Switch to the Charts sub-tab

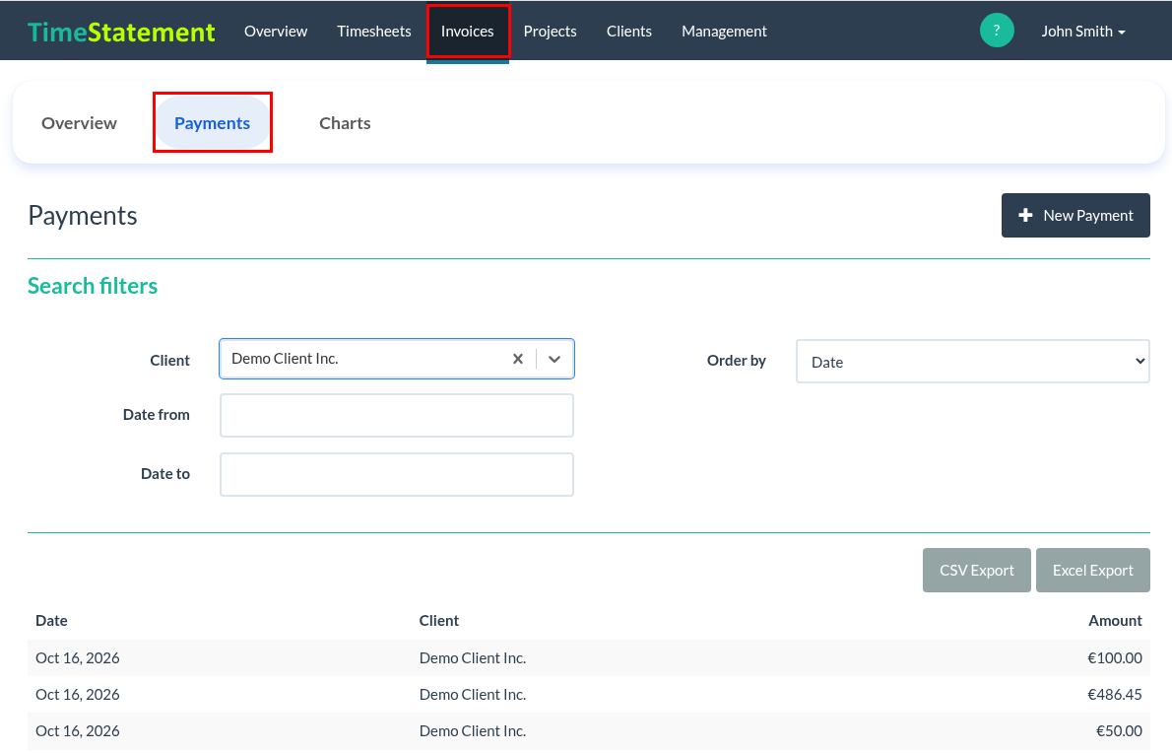[x=345, y=122]
